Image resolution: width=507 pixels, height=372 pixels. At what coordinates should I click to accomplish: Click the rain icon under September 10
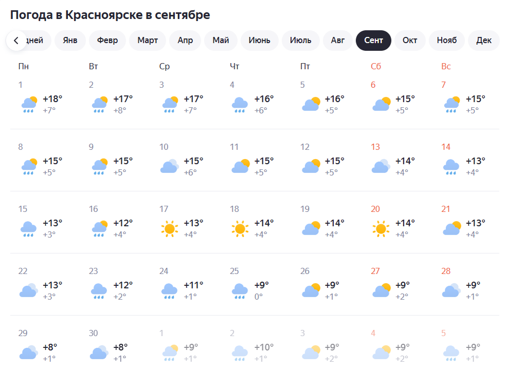click(170, 166)
